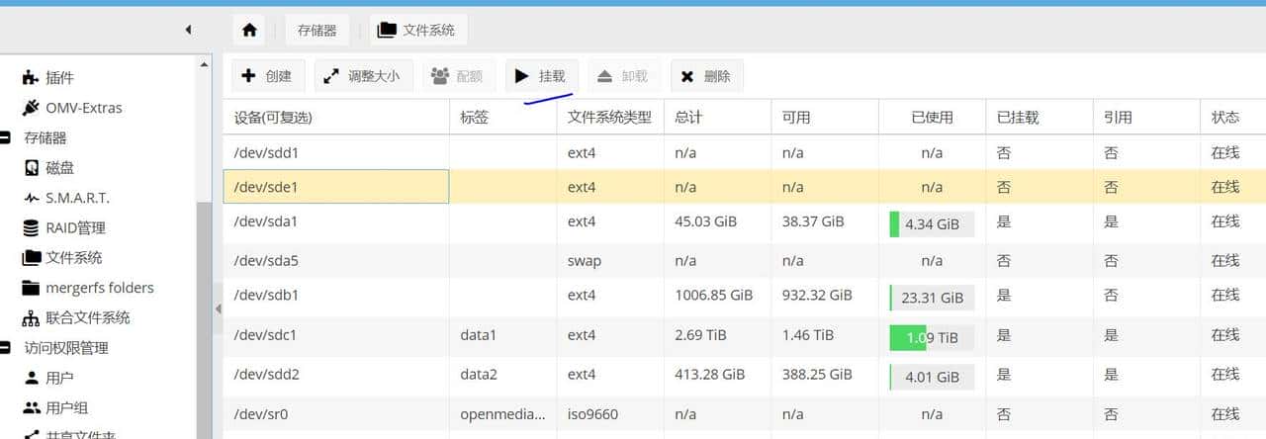
Task: Open S.M.A.R.T. monitoring page
Action: point(76,198)
